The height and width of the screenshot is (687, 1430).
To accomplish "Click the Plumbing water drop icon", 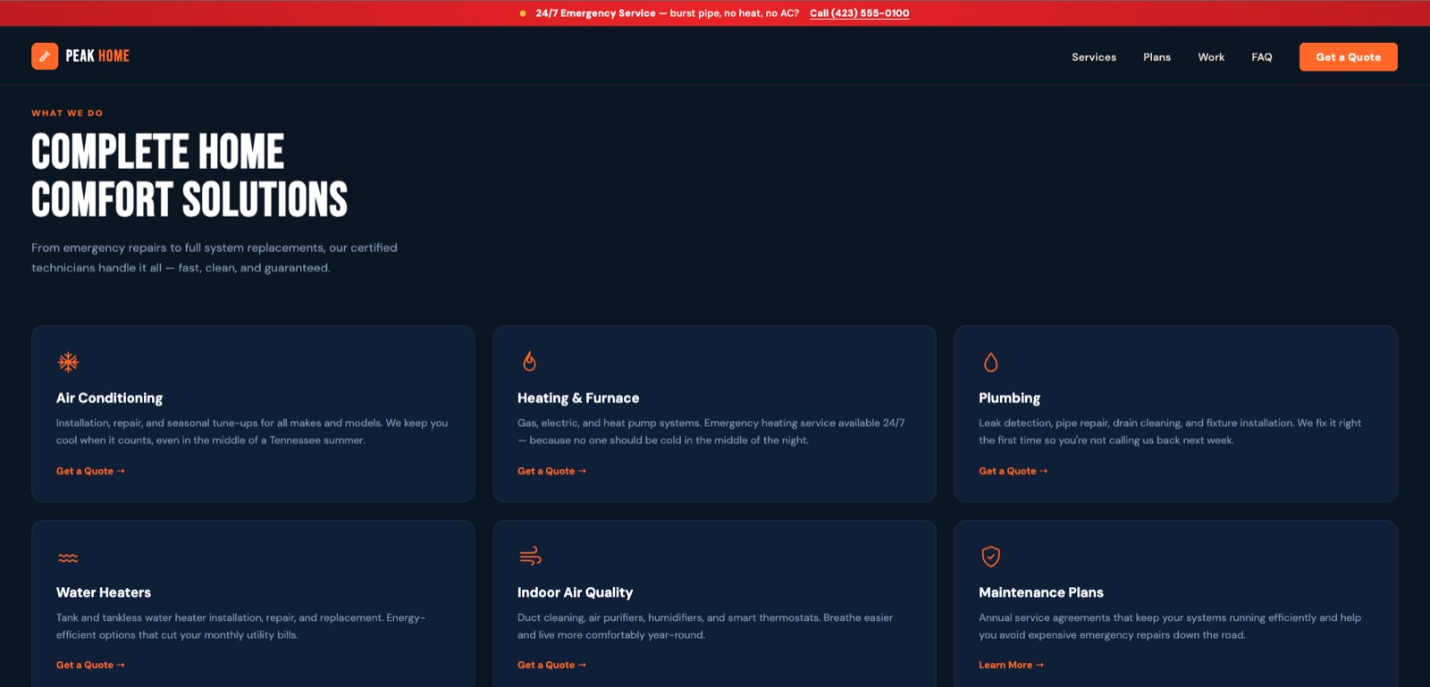I will 990,362.
